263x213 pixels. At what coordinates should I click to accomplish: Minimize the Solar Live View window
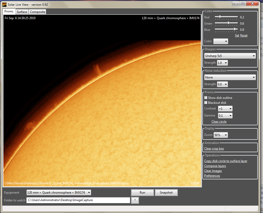[x=236, y=3]
